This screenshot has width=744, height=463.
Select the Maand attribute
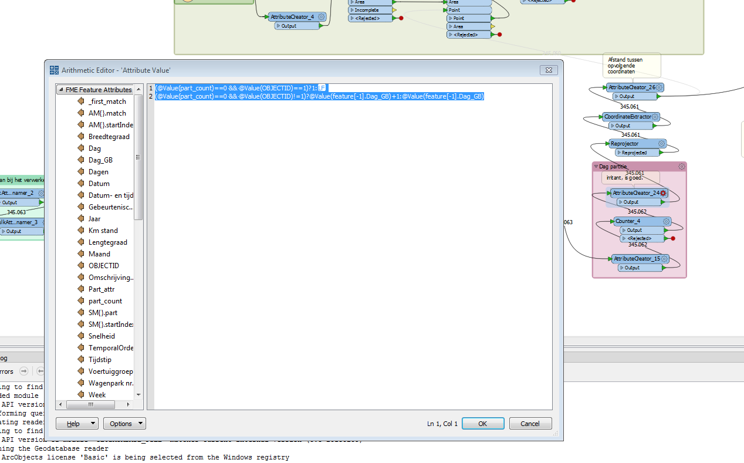(x=99, y=254)
